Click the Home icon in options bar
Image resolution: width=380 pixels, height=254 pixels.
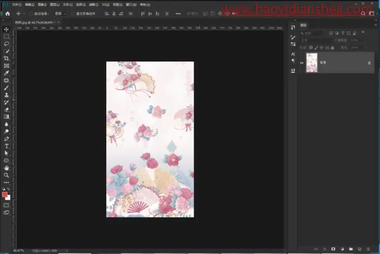[x=8, y=13]
